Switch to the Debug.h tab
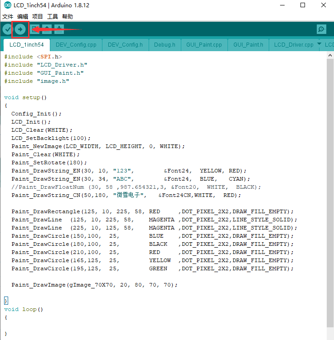 tap(165, 45)
